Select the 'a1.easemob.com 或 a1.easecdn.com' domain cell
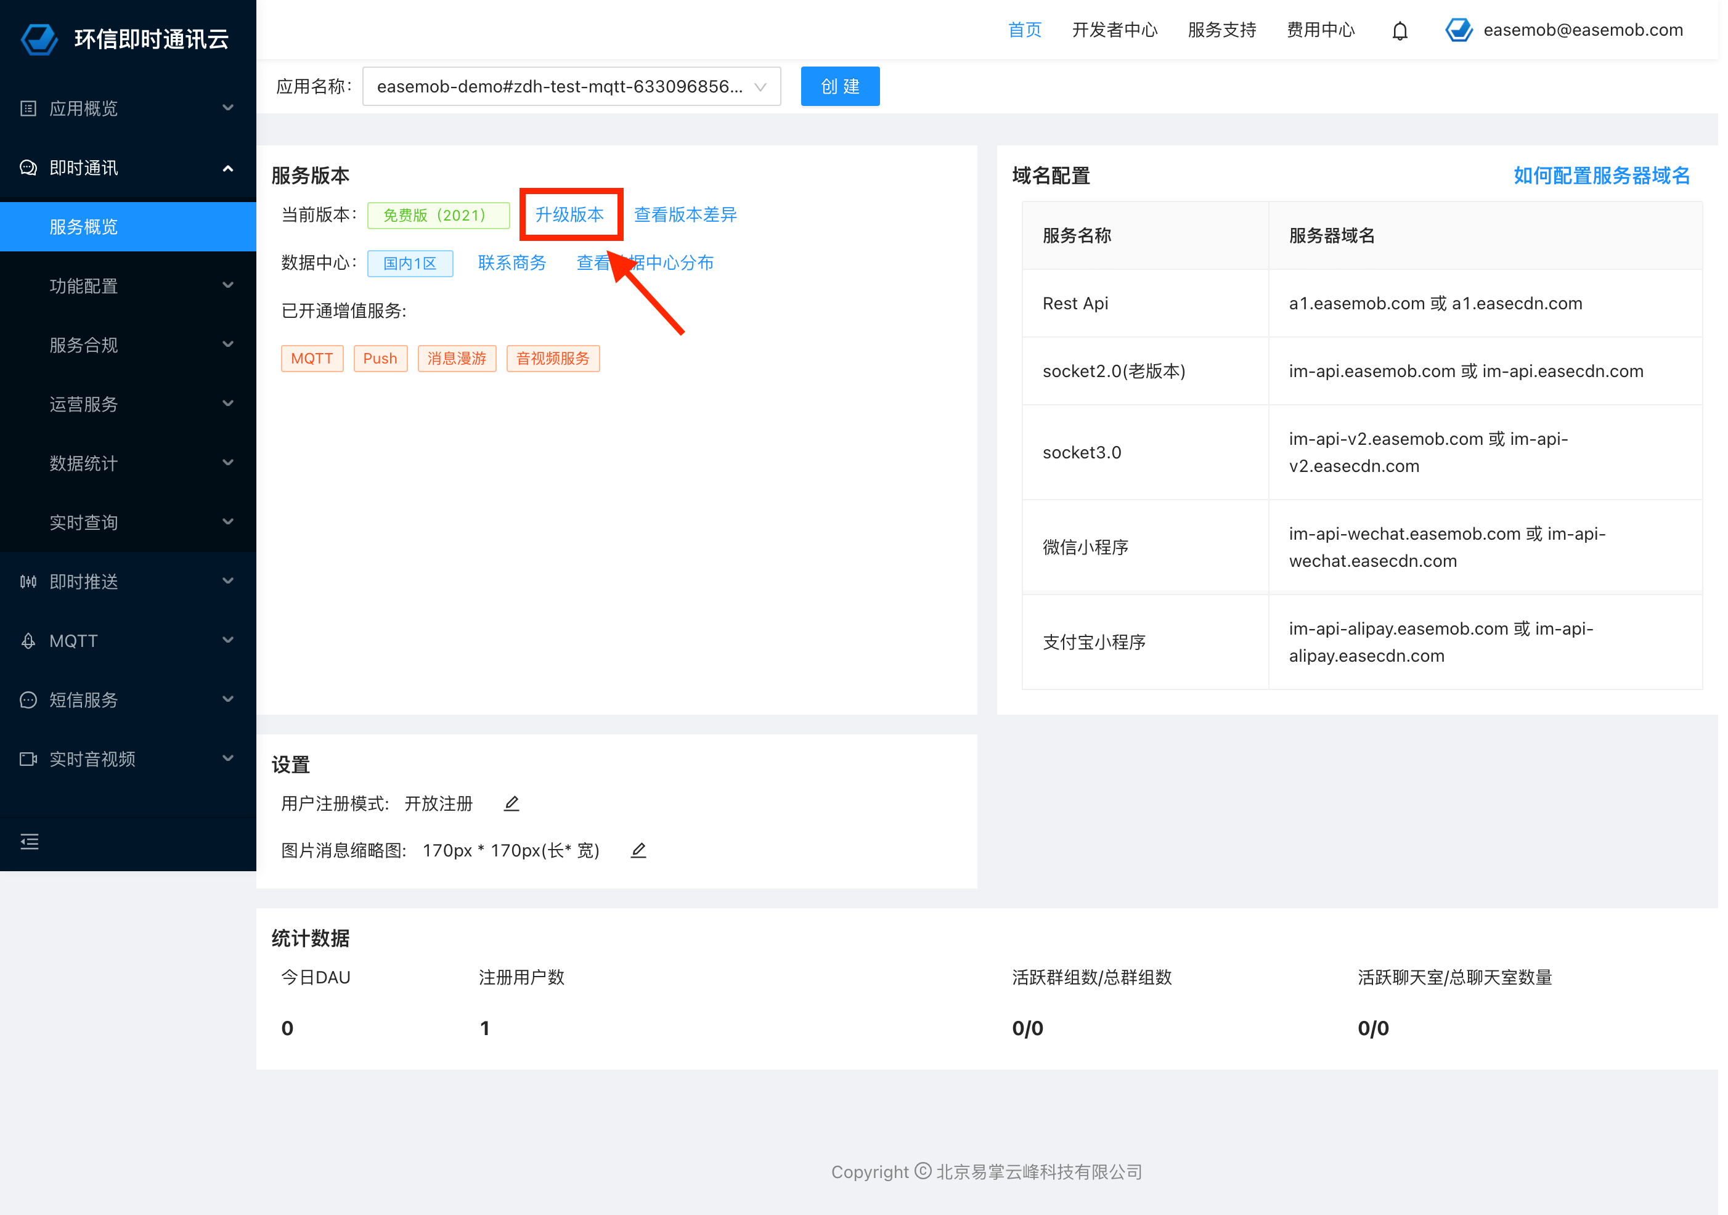 (1435, 303)
